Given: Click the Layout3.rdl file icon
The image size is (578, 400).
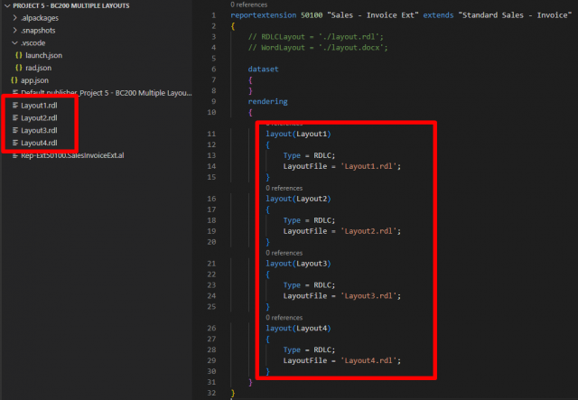Looking at the screenshot, I should pos(14,131).
